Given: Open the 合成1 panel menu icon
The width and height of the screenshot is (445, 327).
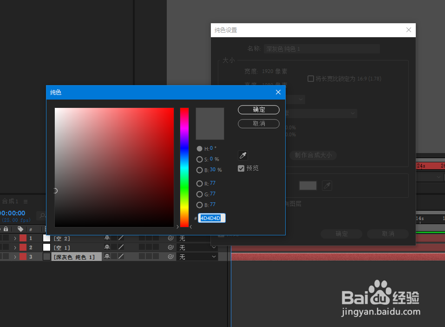Looking at the screenshot, I should (x=26, y=201).
